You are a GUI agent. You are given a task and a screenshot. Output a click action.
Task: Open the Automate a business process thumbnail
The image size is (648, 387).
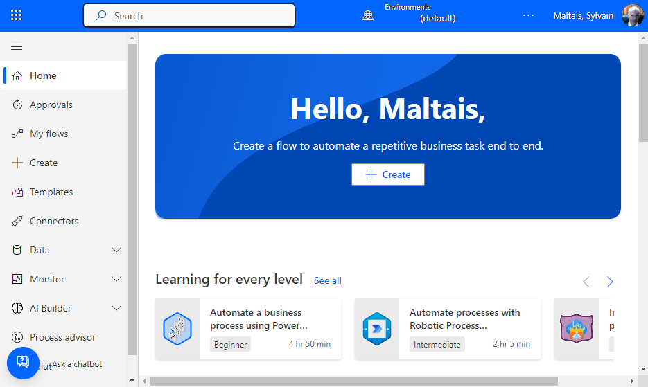point(177,329)
